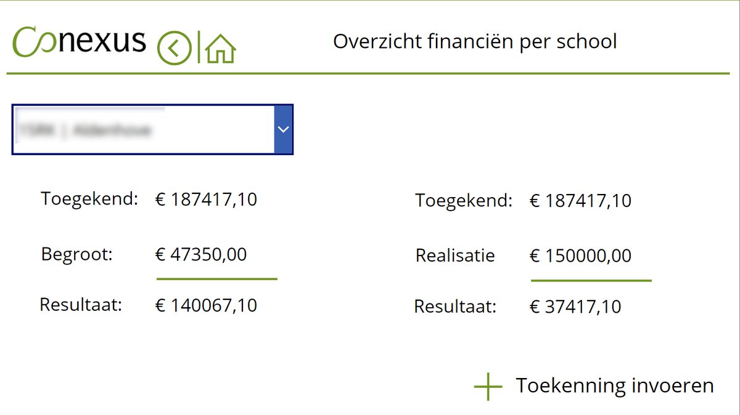The height and width of the screenshot is (415, 740).
Task: Click the Begroot amount € 47350,00
Action: tap(201, 254)
